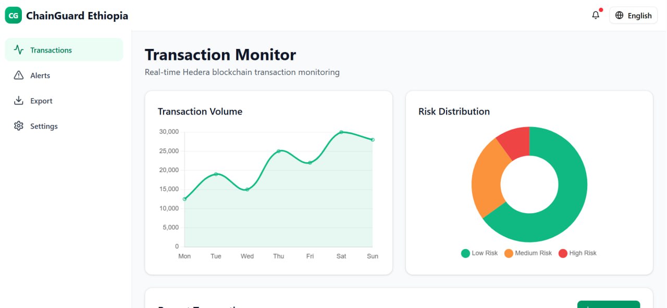Click the ChainGuard Ethiopia title link
Image resolution: width=667 pixels, height=308 pixels.
tap(77, 16)
